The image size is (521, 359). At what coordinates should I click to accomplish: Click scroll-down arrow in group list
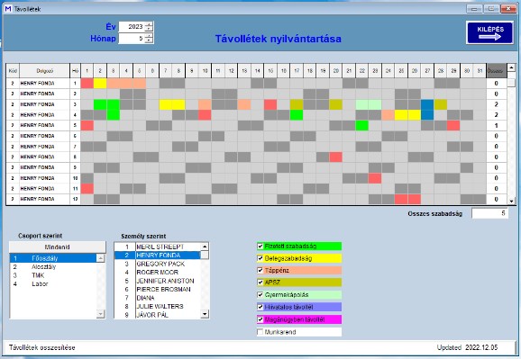tap(100, 314)
